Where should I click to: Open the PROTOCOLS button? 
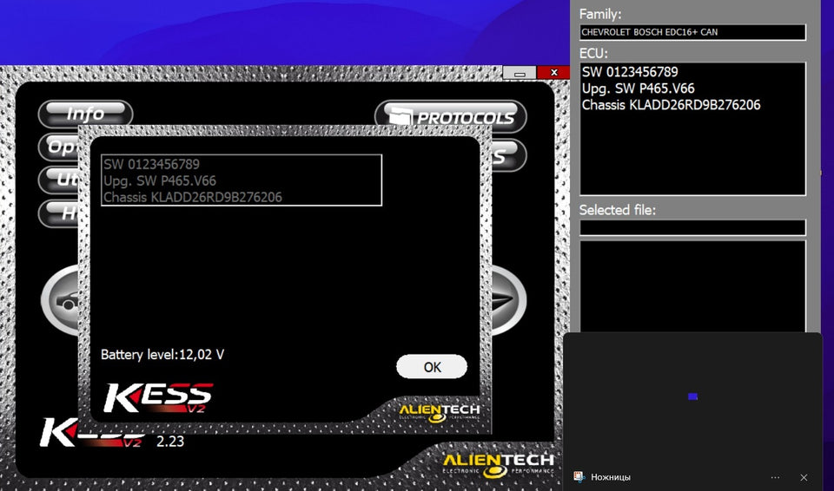(451, 116)
